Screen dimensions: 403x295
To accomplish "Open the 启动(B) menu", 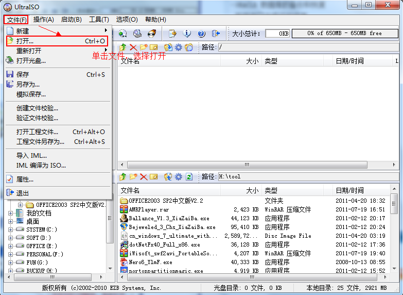I will pyautogui.click(x=71, y=20).
